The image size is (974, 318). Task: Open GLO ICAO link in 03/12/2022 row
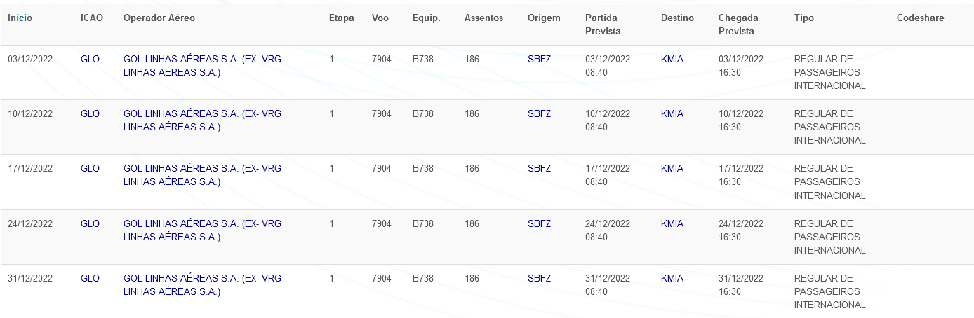pos(90,59)
